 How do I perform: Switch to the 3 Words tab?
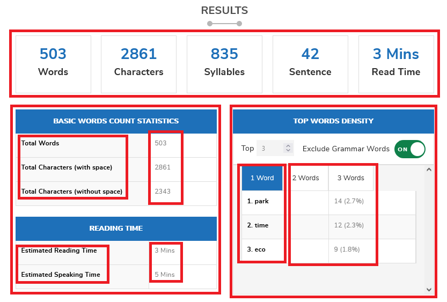click(x=350, y=178)
